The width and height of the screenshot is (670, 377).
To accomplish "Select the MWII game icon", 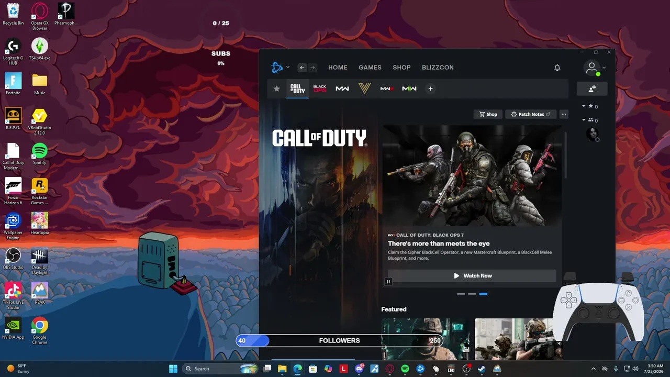I will [x=409, y=88].
